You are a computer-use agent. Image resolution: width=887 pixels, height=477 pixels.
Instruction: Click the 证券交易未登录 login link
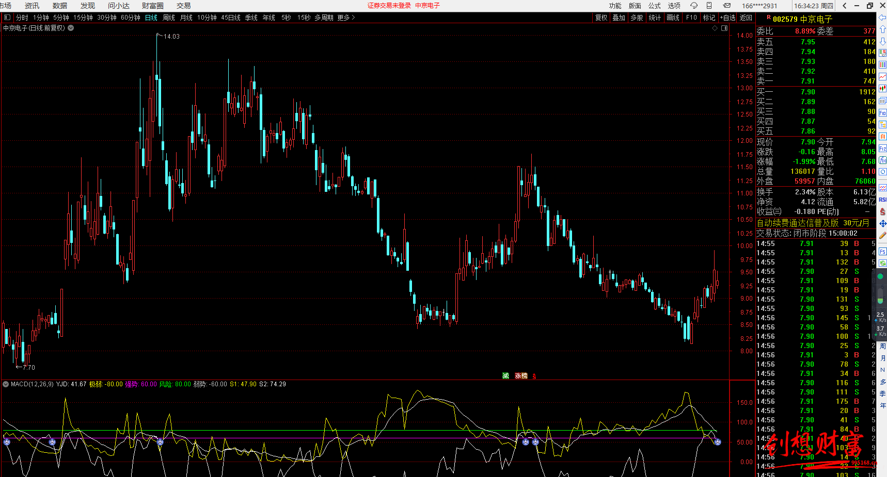tap(389, 6)
